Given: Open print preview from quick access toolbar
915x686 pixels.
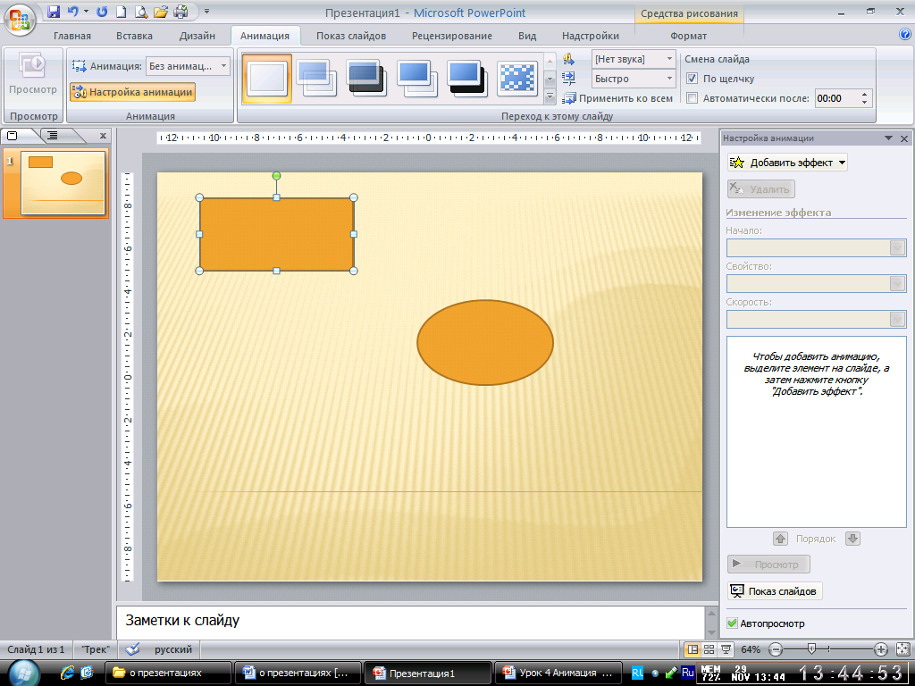Looking at the screenshot, I should point(140,12).
